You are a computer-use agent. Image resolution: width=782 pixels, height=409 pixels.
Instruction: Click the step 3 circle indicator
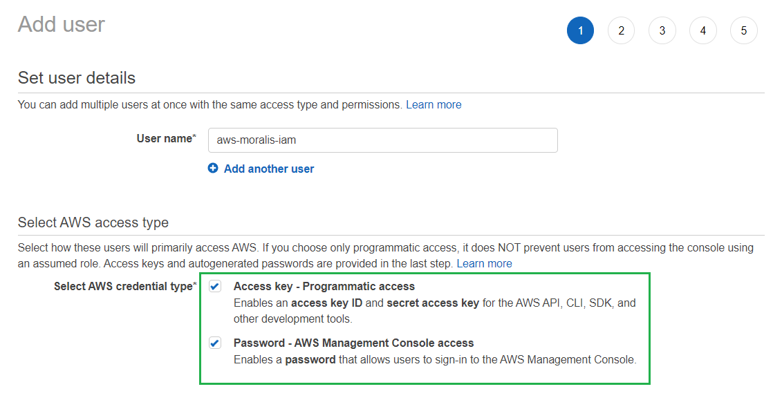coord(662,30)
